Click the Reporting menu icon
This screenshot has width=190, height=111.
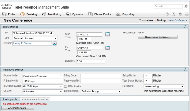pyautogui.click(x=118, y=14)
